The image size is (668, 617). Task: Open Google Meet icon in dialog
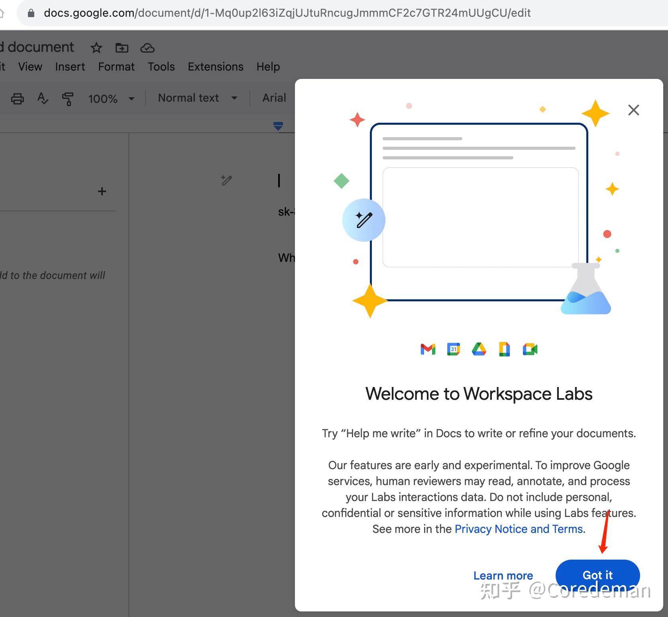coord(530,349)
